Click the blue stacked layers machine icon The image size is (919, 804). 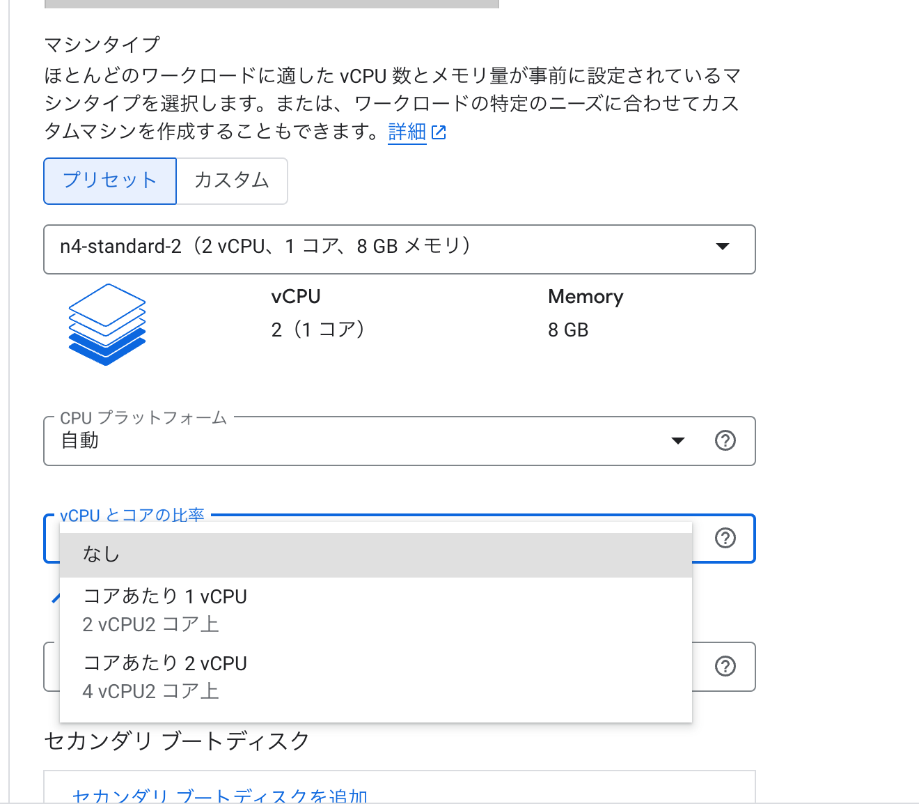107,324
